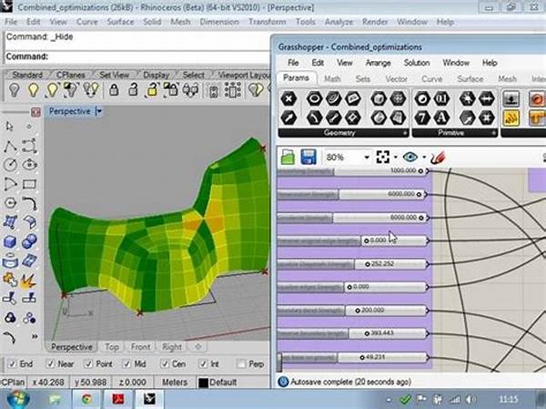Open the dropdown arrow next to preview eye
Screen dimensions: 546x409
pos(424,158)
